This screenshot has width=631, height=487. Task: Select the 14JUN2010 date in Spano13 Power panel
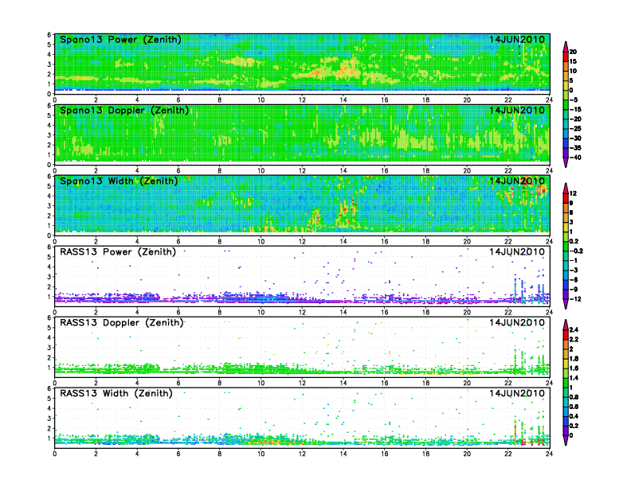tap(517, 39)
